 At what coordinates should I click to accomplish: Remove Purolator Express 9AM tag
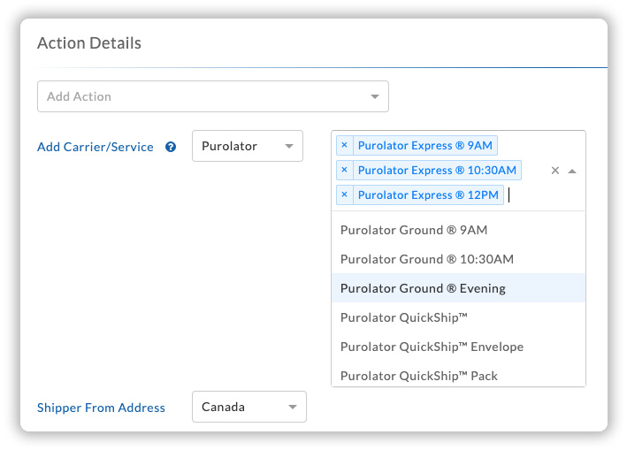[344, 146]
